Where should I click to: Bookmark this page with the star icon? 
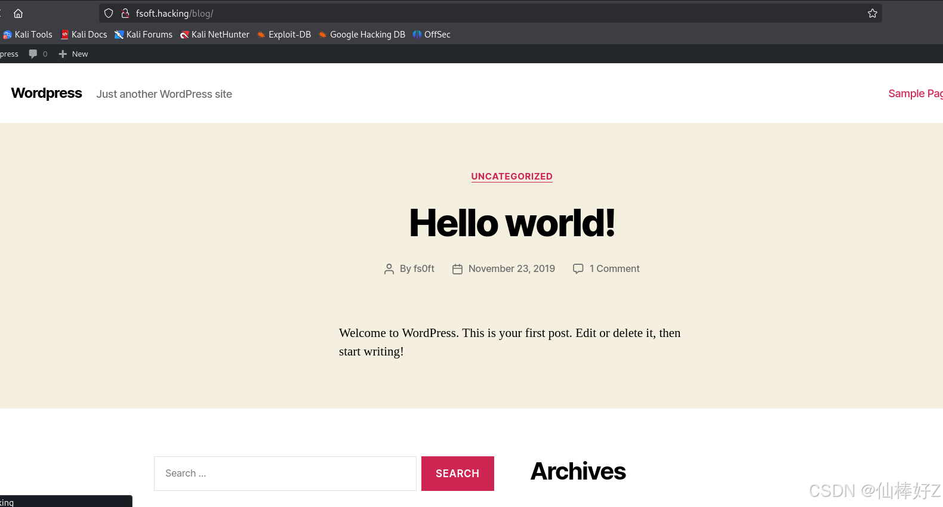pos(873,13)
